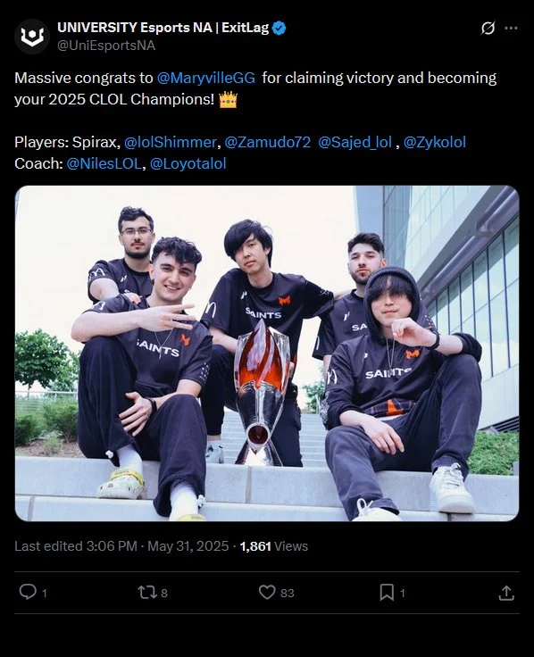Click the @UniEsportsNA handle

pos(106,46)
